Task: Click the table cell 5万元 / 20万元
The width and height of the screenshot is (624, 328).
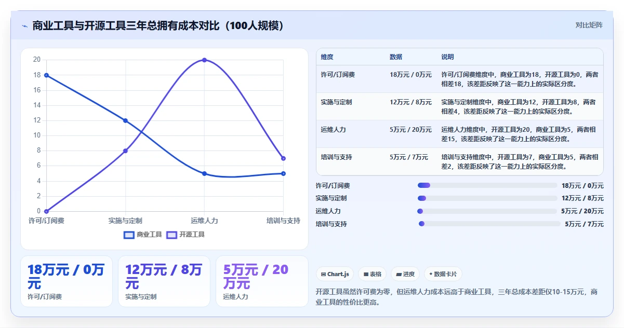Action: click(410, 130)
